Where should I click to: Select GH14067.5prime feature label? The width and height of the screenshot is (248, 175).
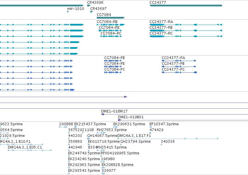click(102, 136)
